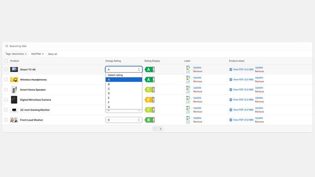Check the Smart TV 4K row checkbox
315x177 pixels.
[x=6, y=70]
